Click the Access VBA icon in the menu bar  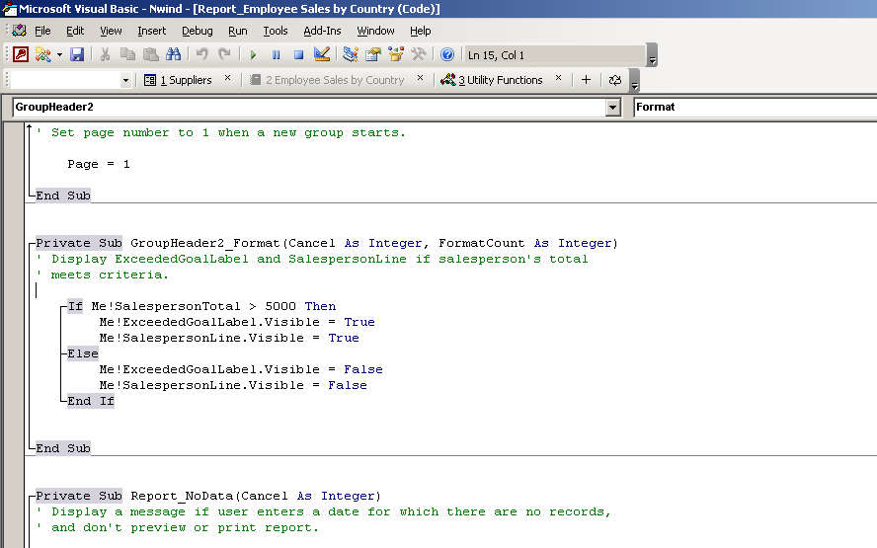pos(20,31)
